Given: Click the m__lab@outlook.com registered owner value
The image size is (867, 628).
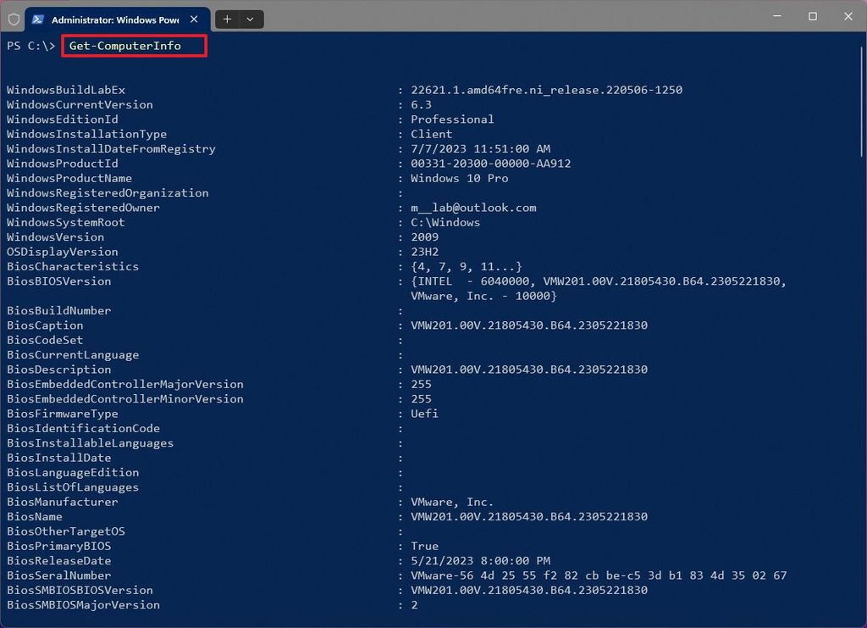Looking at the screenshot, I should tap(474, 207).
